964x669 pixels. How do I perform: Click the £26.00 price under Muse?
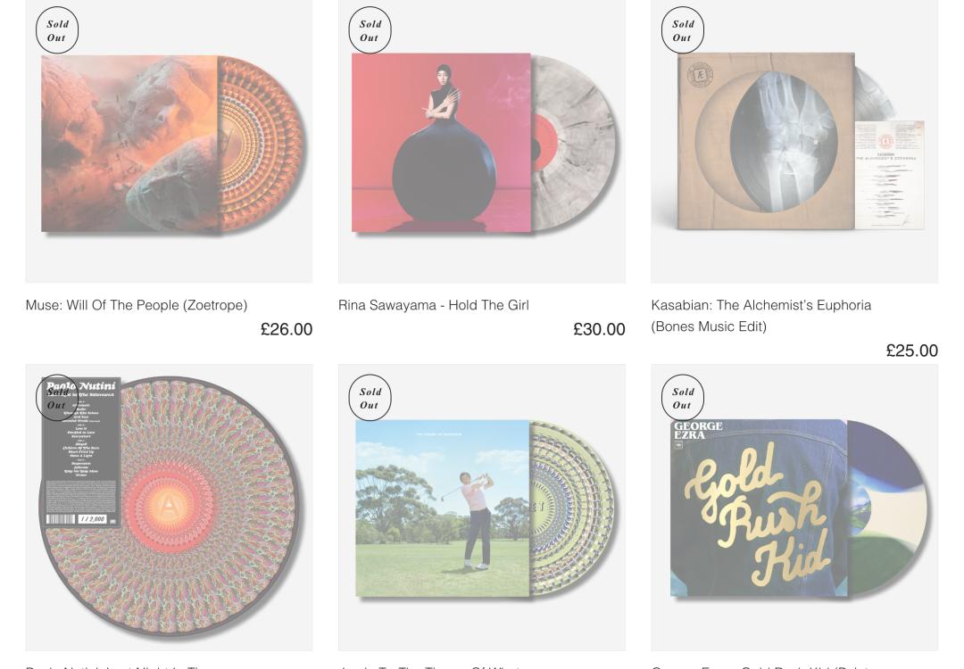(287, 329)
